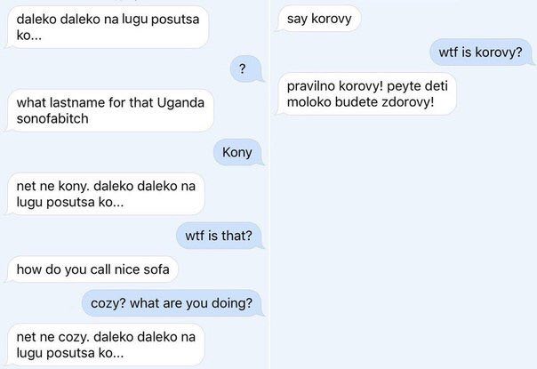Click the word 'Uganda' in the message
537x369 pixels.
[x=180, y=103]
